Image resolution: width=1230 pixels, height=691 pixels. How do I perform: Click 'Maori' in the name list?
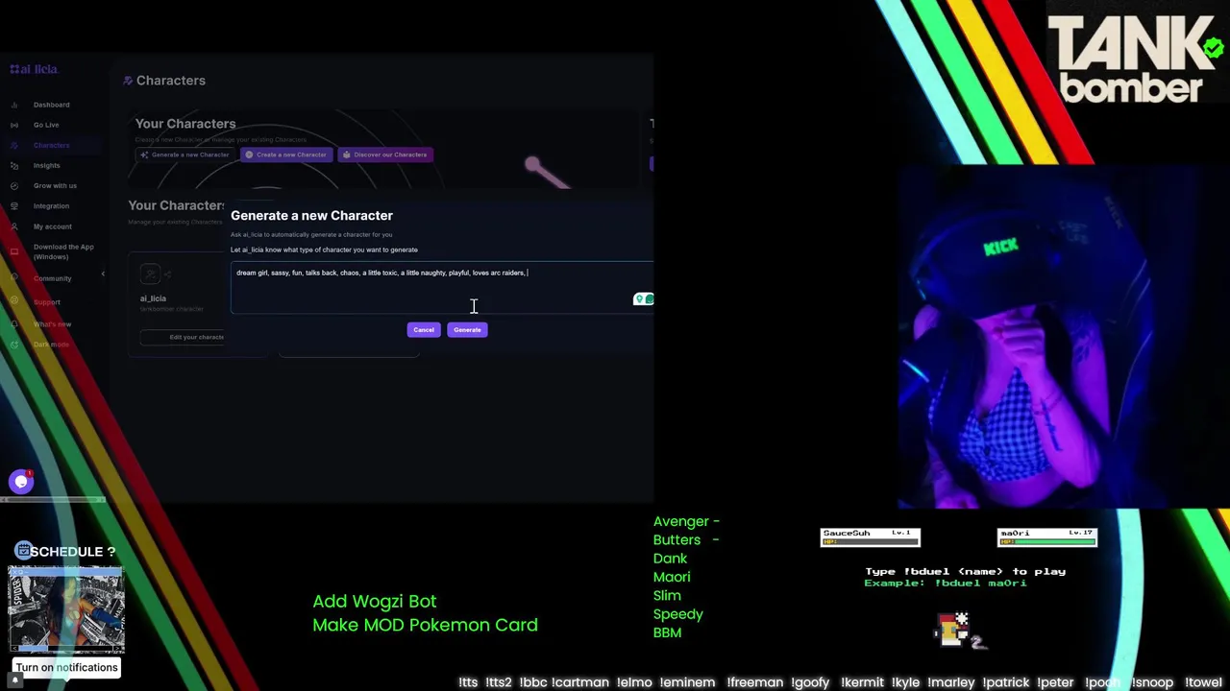coord(672,577)
